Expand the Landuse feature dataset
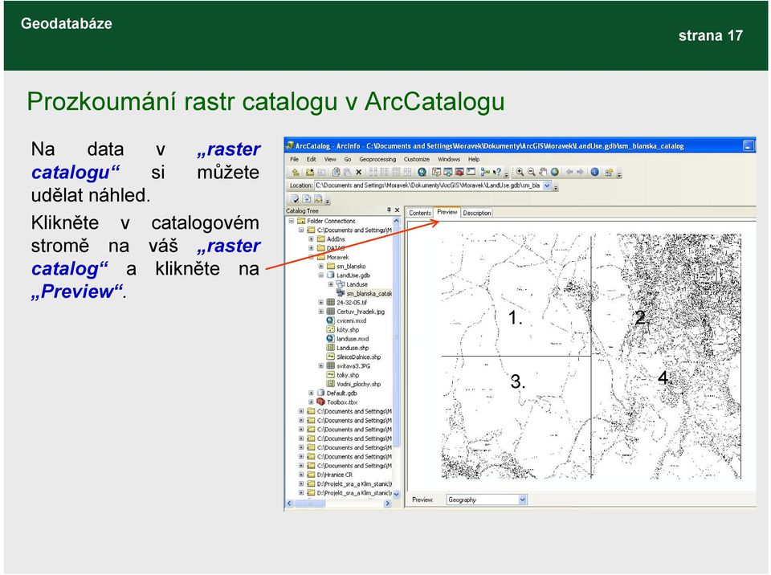The image size is (771, 575). tap(331, 284)
